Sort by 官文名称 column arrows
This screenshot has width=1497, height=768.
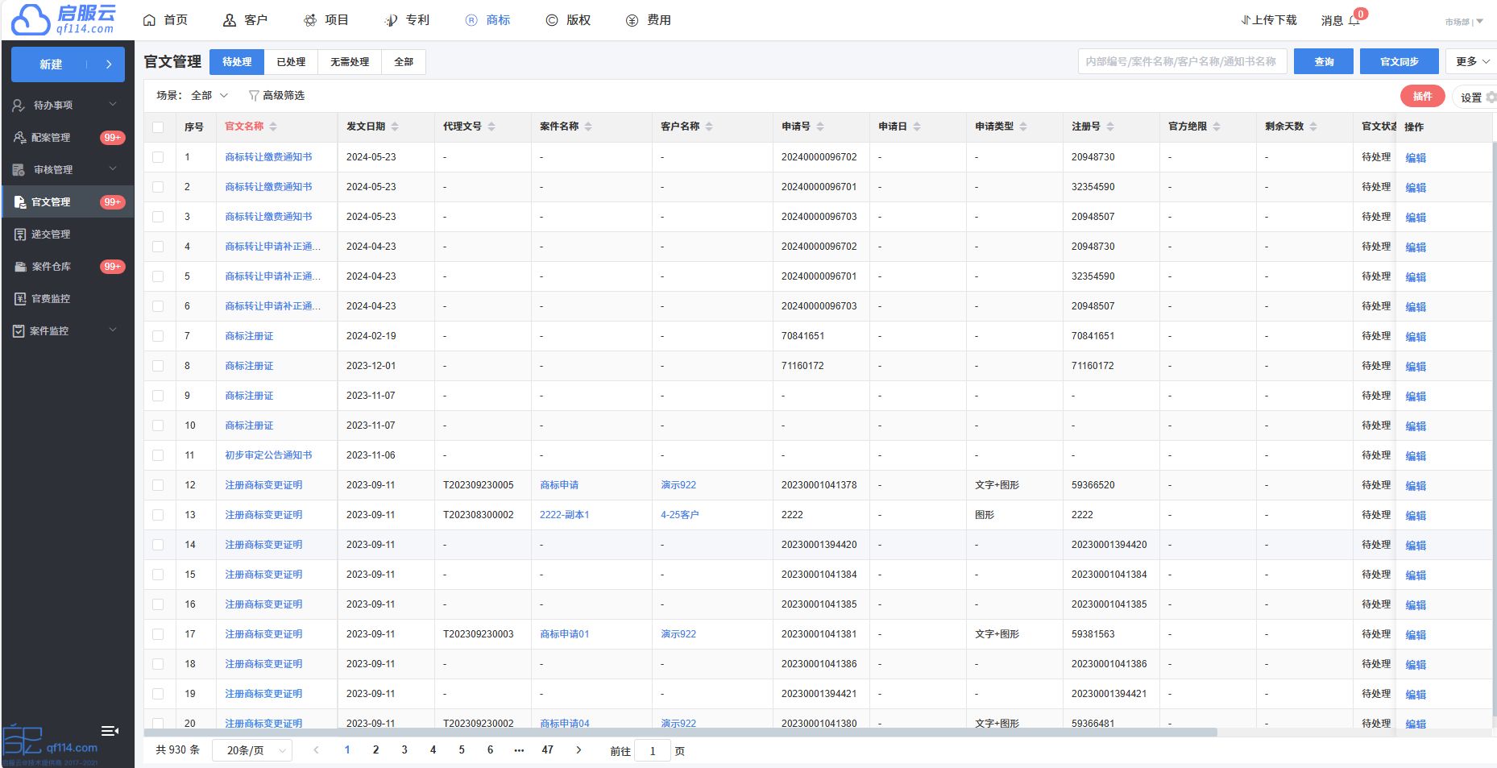click(273, 127)
